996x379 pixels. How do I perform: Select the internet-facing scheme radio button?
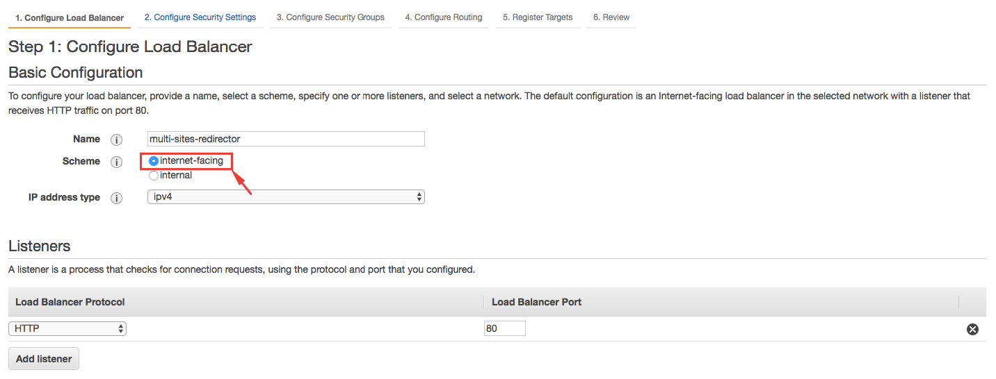pos(154,161)
